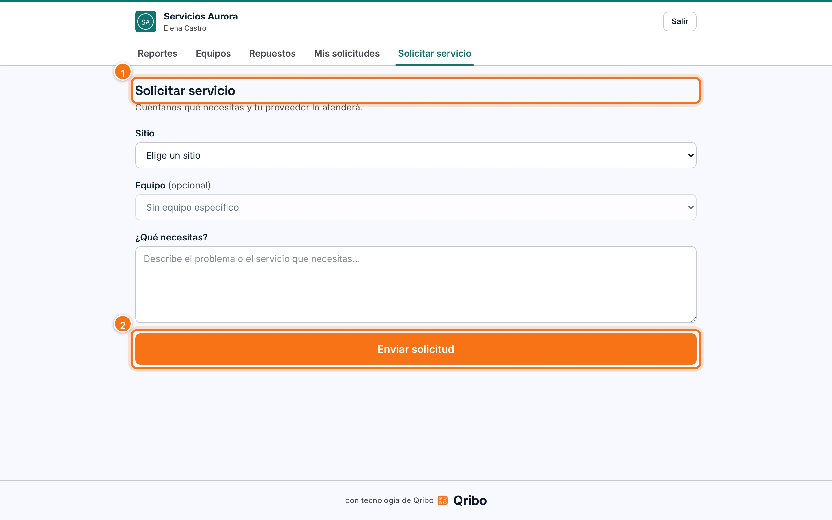The height and width of the screenshot is (520, 832).
Task: Open the Reportes tab
Action: tap(157, 53)
